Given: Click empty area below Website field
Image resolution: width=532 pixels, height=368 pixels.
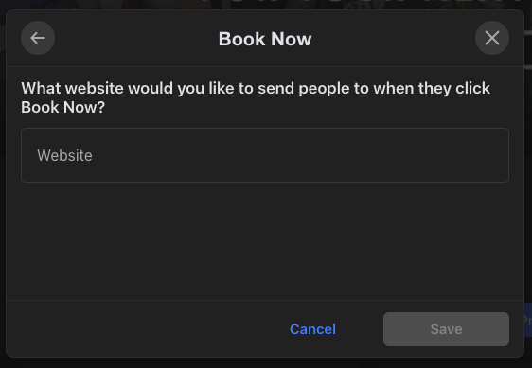Looking at the screenshot, I should click(265, 241).
